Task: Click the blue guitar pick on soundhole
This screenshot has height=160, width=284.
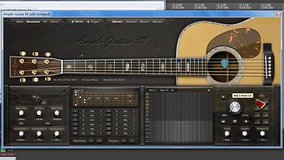Action: pyautogui.click(x=224, y=64)
